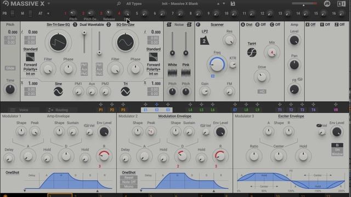This screenshot has width=351, height=197.
Task: Select the White noise waveform thumbnail
Action: pyautogui.click(x=172, y=73)
